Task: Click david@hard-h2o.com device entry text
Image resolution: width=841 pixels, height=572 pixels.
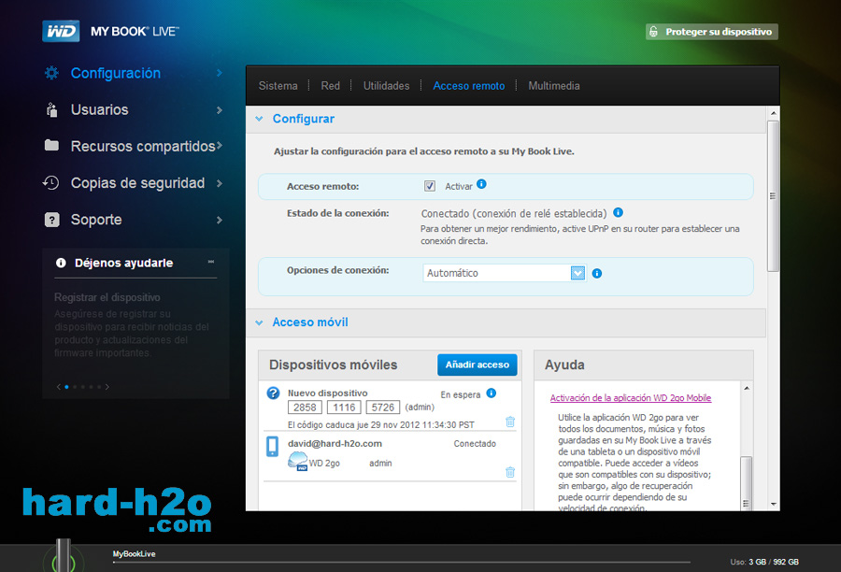Action: 335,444
